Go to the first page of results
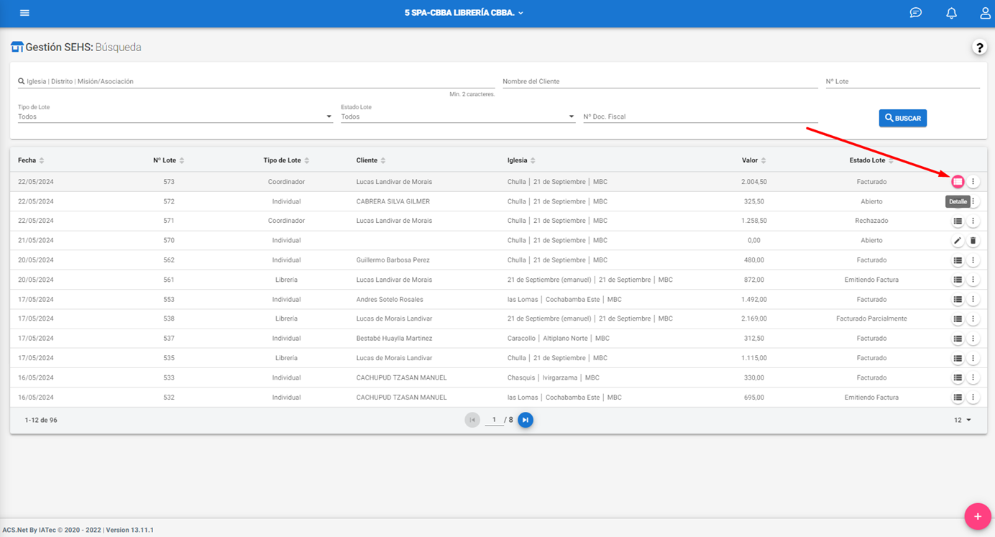995x537 pixels. click(x=472, y=420)
